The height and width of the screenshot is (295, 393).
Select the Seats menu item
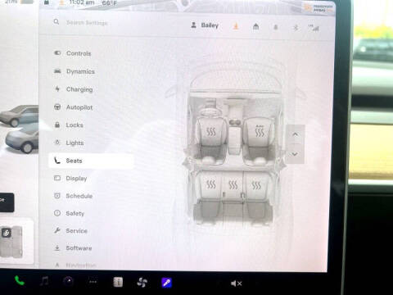click(91, 161)
